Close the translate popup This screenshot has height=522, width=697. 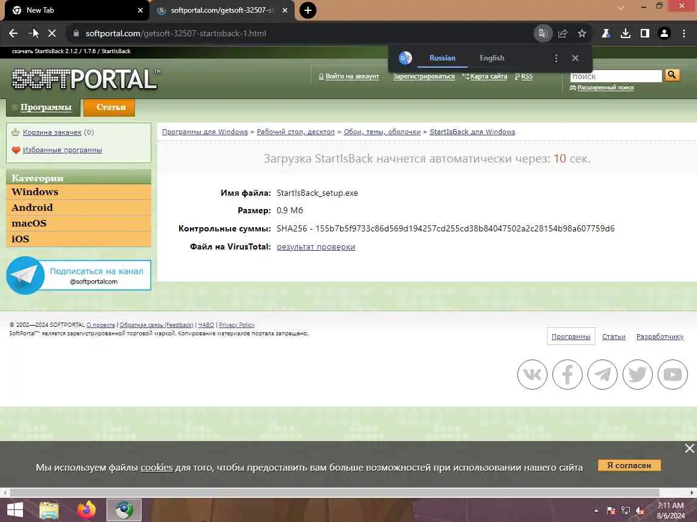tap(575, 58)
